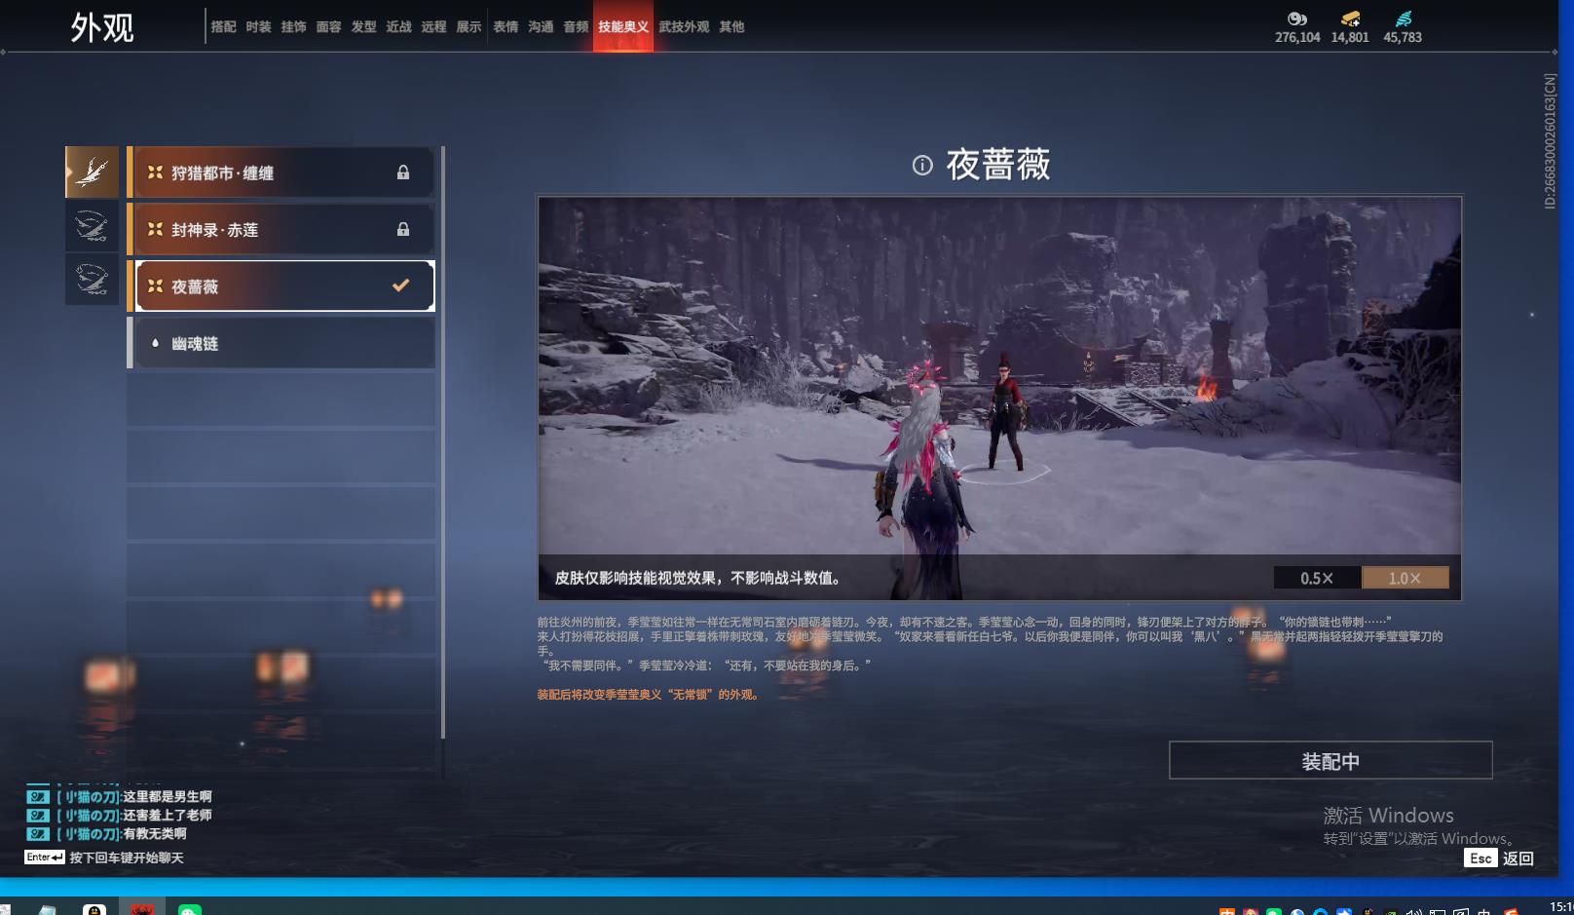1574x915 pixels.
Task: Select the second skill icon in the left sidebar
Action: 93,227
